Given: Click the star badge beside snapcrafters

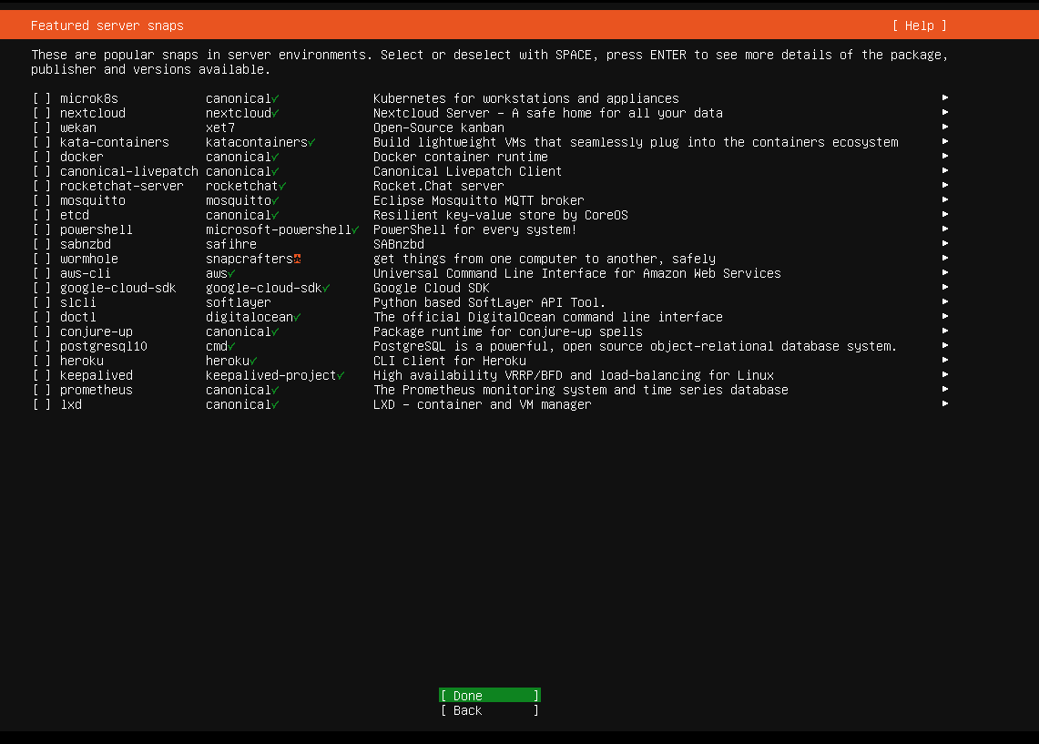Looking at the screenshot, I should click(x=297, y=259).
